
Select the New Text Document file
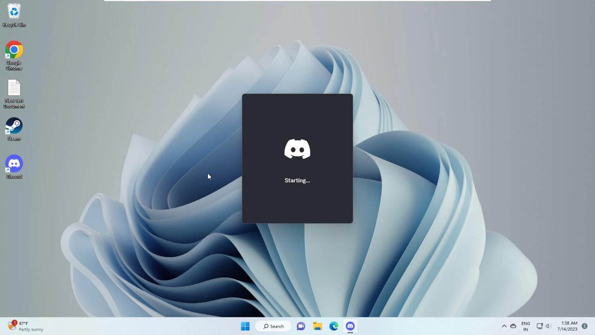coord(14,94)
